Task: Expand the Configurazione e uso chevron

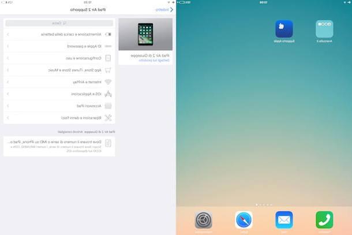Action: 8,58
